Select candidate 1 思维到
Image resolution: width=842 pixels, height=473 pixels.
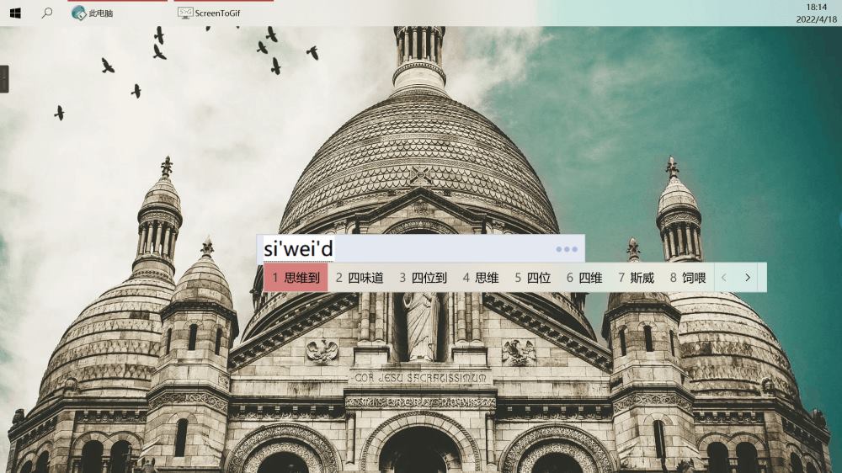coord(296,277)
